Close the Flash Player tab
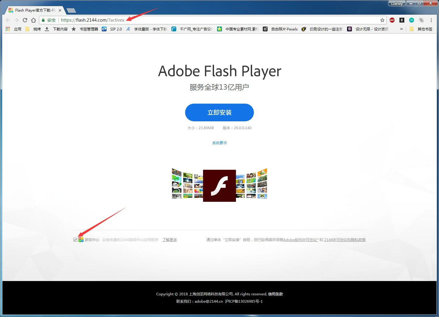439x317 pixels. tap(60, 10)
